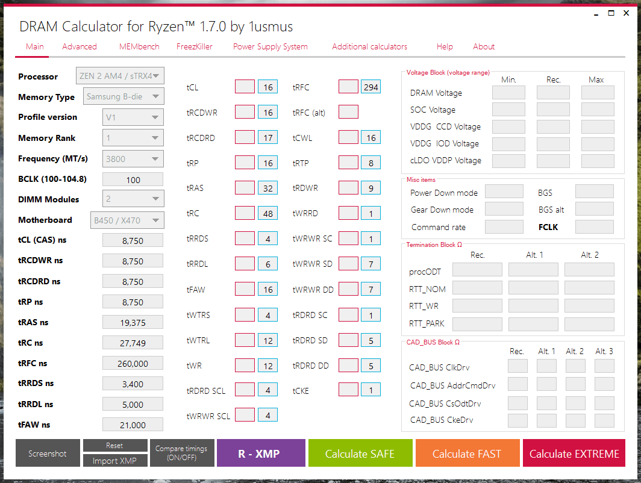The width and height of the screenshot is (641, 483).
Task: Click the tRRDL blue value 6
Action: coord(267,264)
